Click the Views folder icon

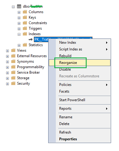tap(13, 50)
